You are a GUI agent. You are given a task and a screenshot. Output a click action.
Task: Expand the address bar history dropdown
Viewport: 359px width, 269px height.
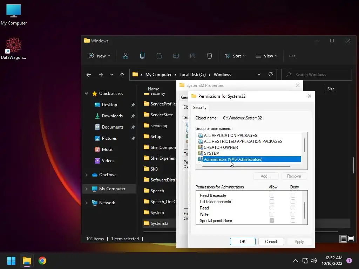(259, 74)
